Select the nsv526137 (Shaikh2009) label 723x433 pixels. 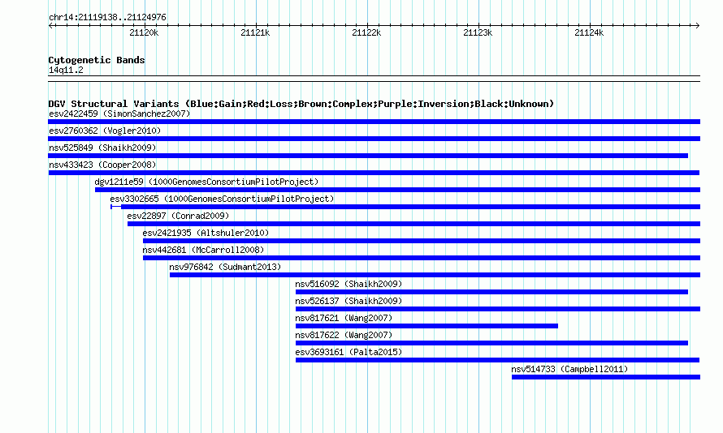coord(349,301)
